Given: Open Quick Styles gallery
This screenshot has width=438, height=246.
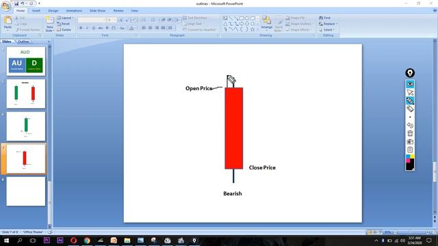Looking at the screenshot, I should pyautogui.click(x=279, y=25).
